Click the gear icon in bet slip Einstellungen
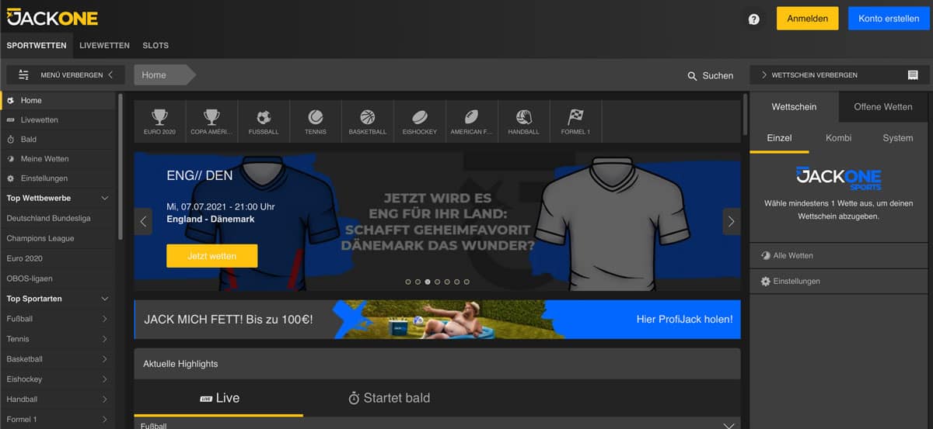Screen dimensions: 933x429 pos(765,282)
